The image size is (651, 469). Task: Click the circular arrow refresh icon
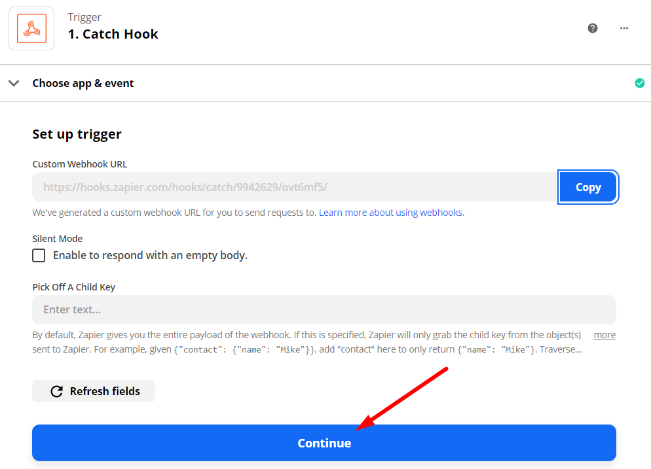tap(57, 391)
